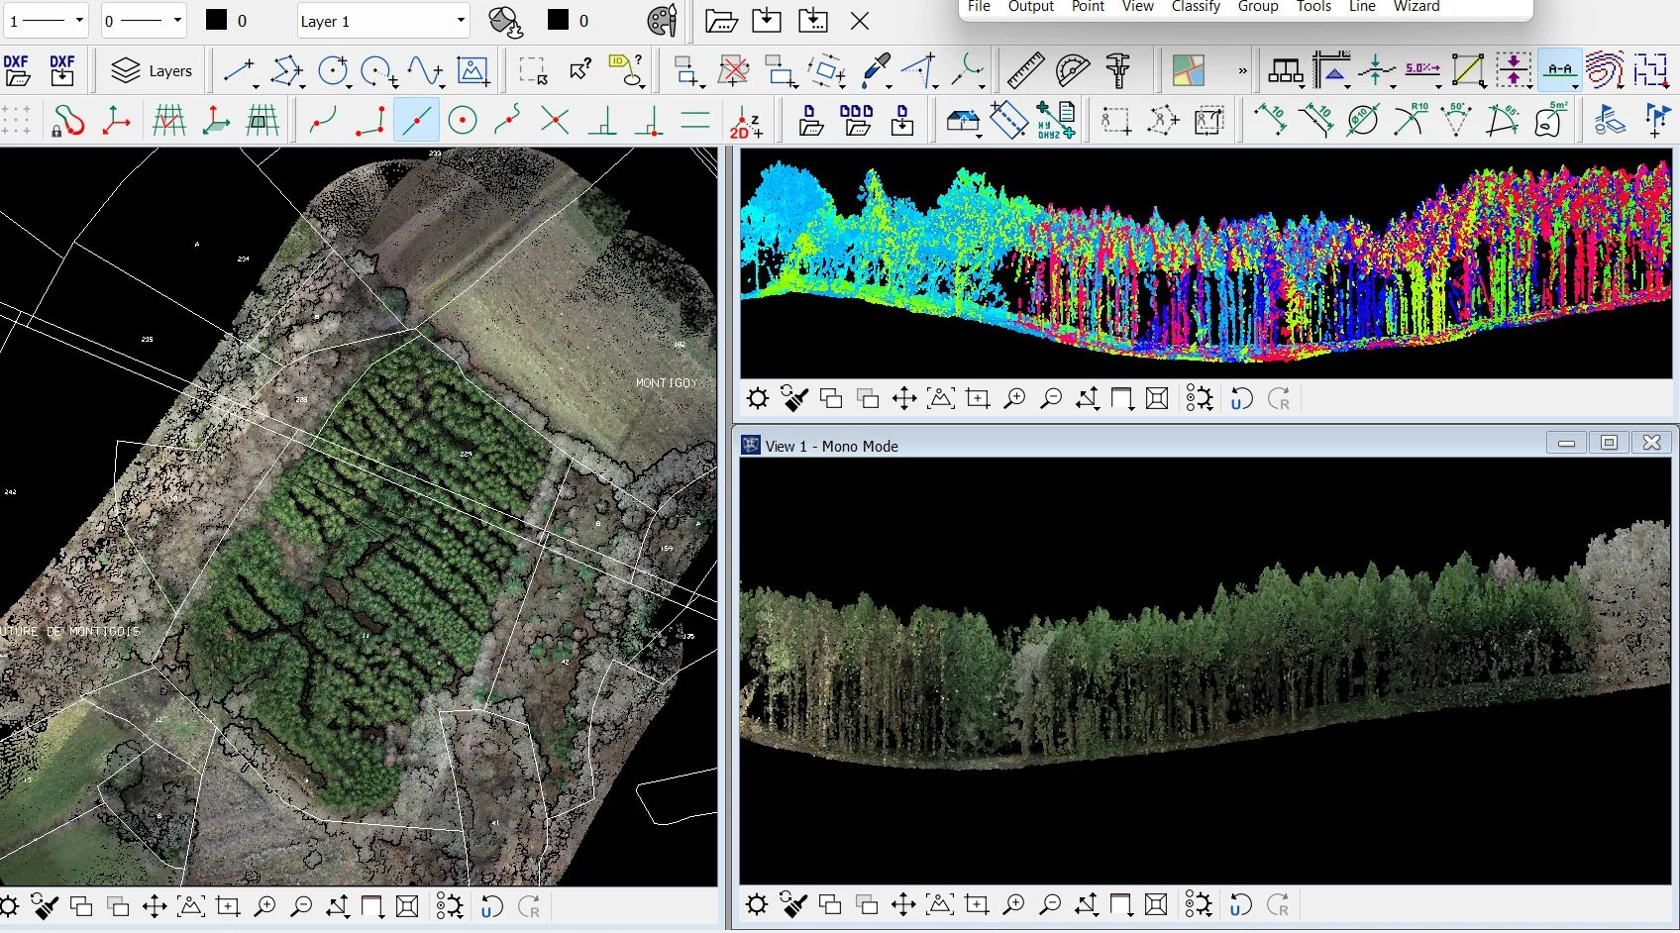1680x933 pixels.
Task: Toggle the A-A section label tool
Action: 1559,70
